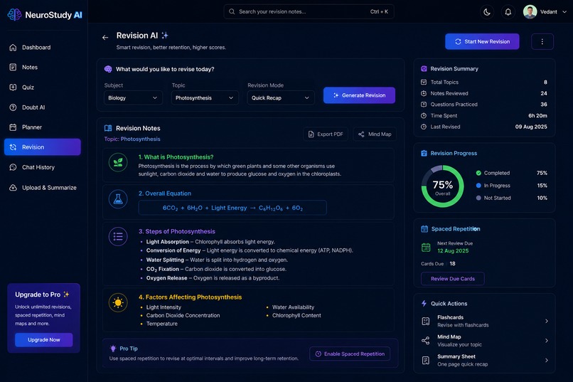Toggle dark mode with moon icon
The width and height of the screenshot is (573, 382).
click(487, 12)
